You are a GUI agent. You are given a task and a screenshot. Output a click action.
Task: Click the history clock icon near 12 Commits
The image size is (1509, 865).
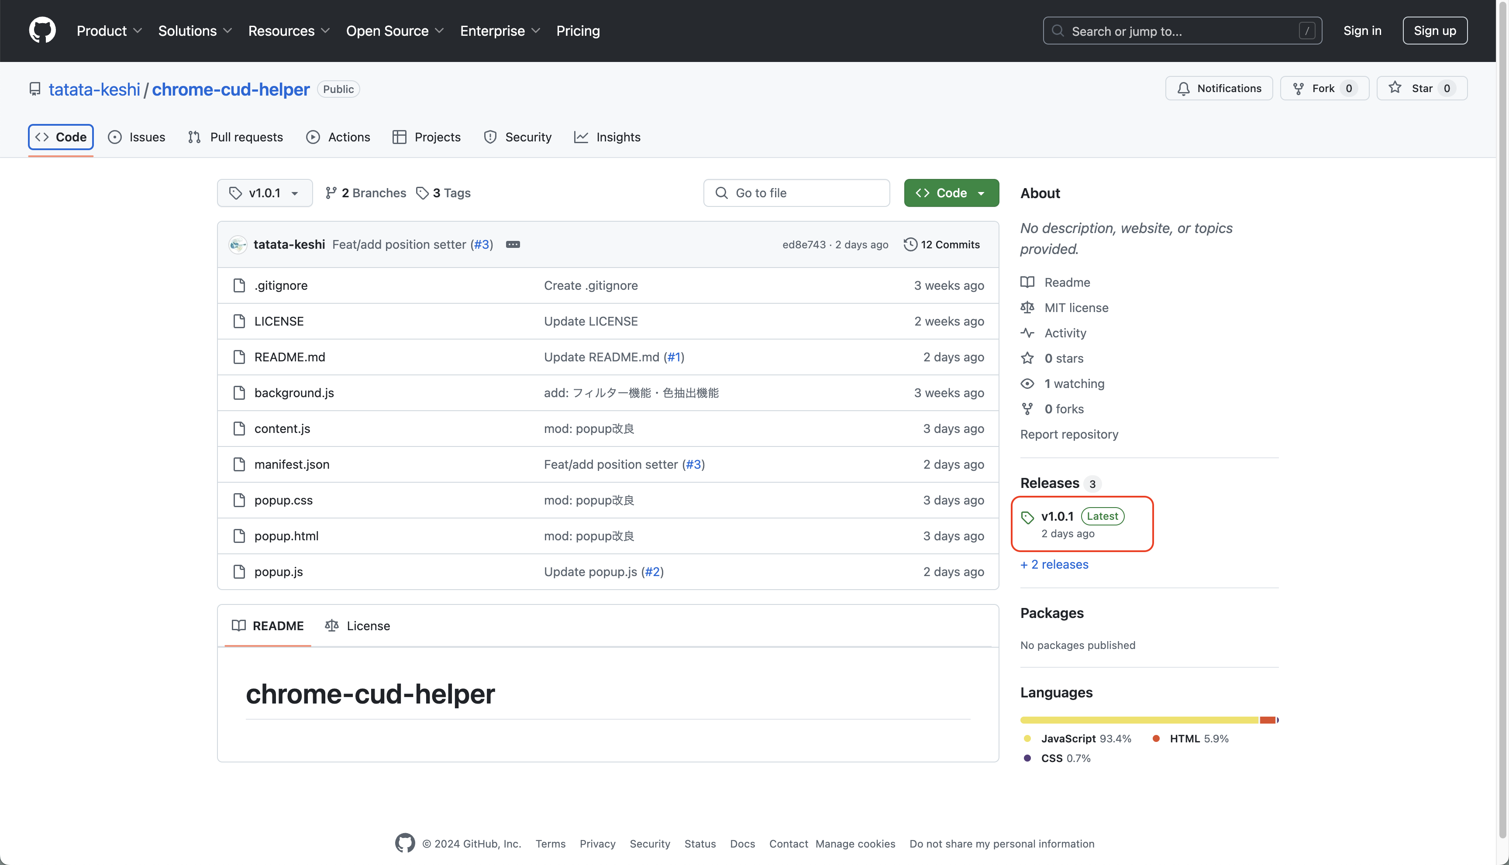click(910, 244)
